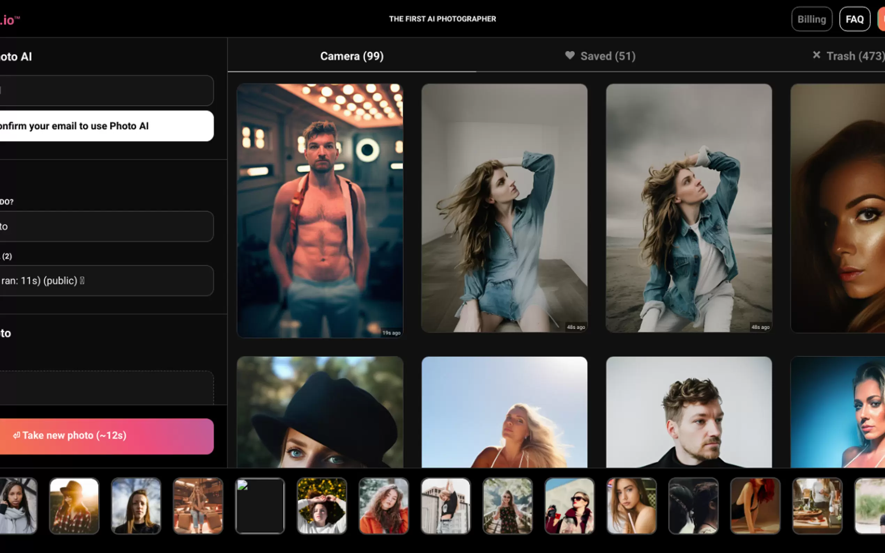Click the heart icon beside Saved
This screenshot has height=553, width=885.
click(570, 55)
